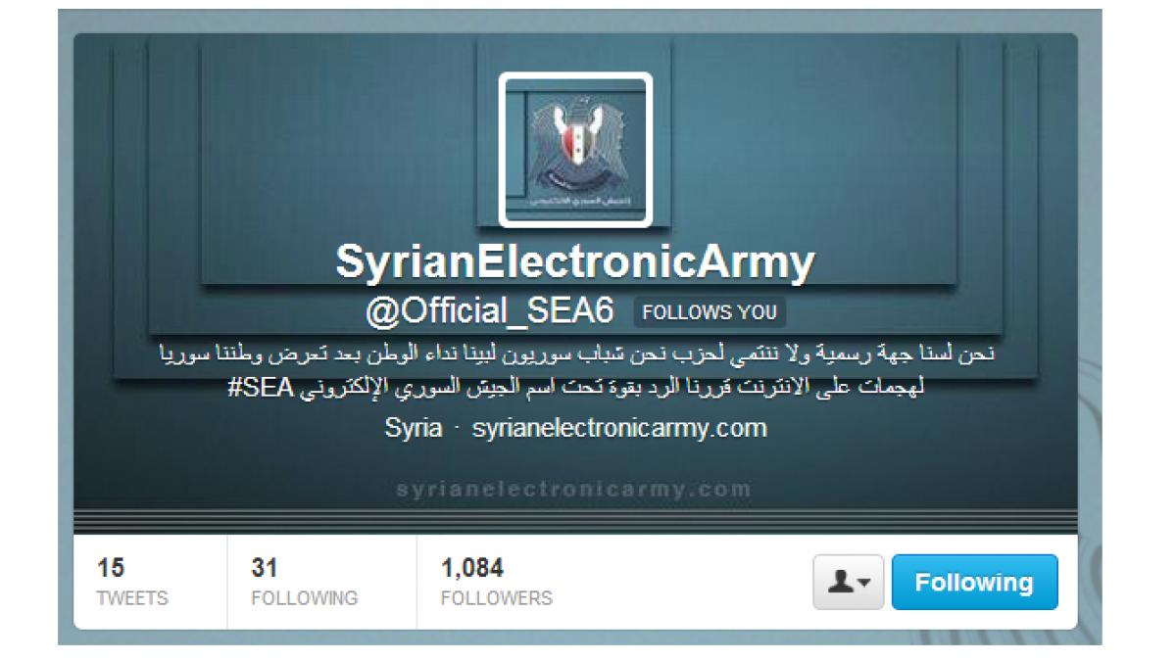Click the Syria location text

[x=413, y=428]
